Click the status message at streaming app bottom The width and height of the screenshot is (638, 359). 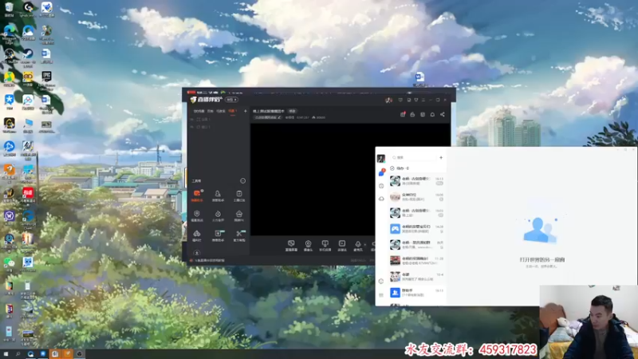click(x=209, y=261)
